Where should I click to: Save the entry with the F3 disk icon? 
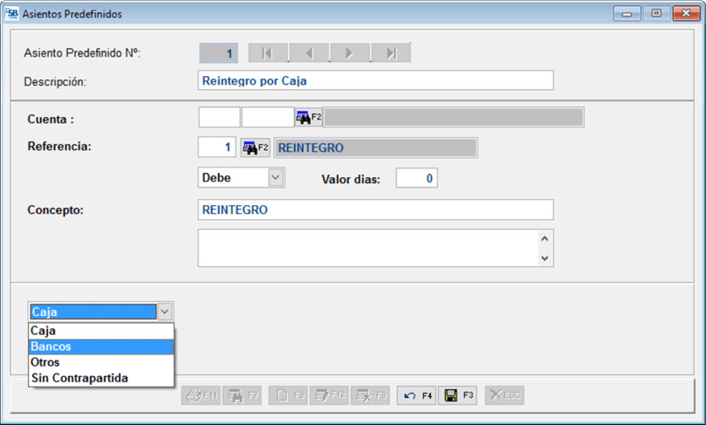click(x=459, y=395)
